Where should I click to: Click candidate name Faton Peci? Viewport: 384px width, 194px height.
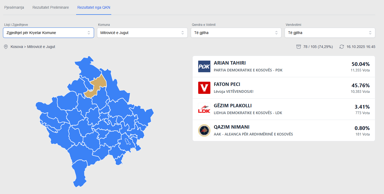(227, 84)
